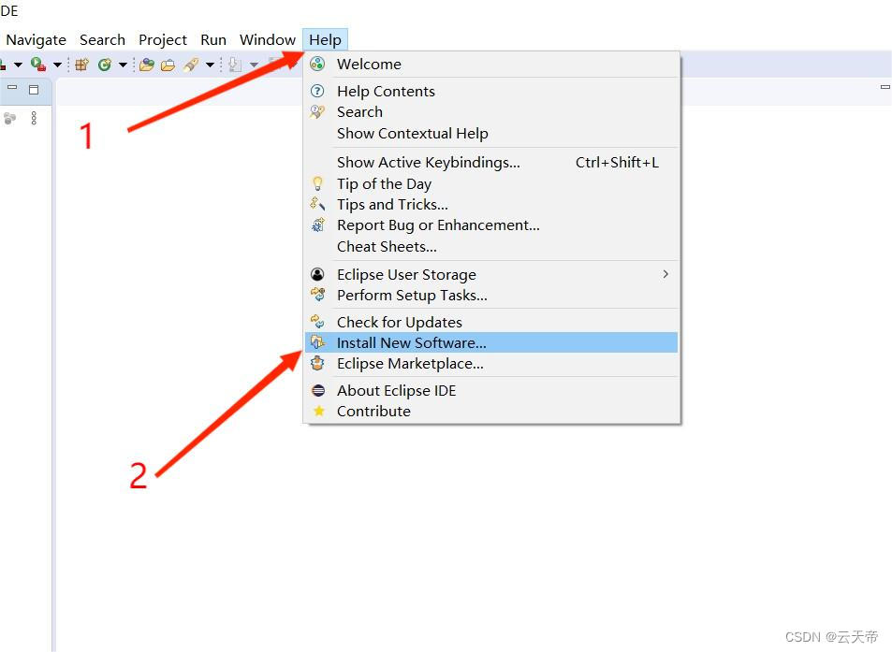The height and width of the screenshot is (652, 892).
Task: Select Show Active Keybindings...
Action: (492, 162)
